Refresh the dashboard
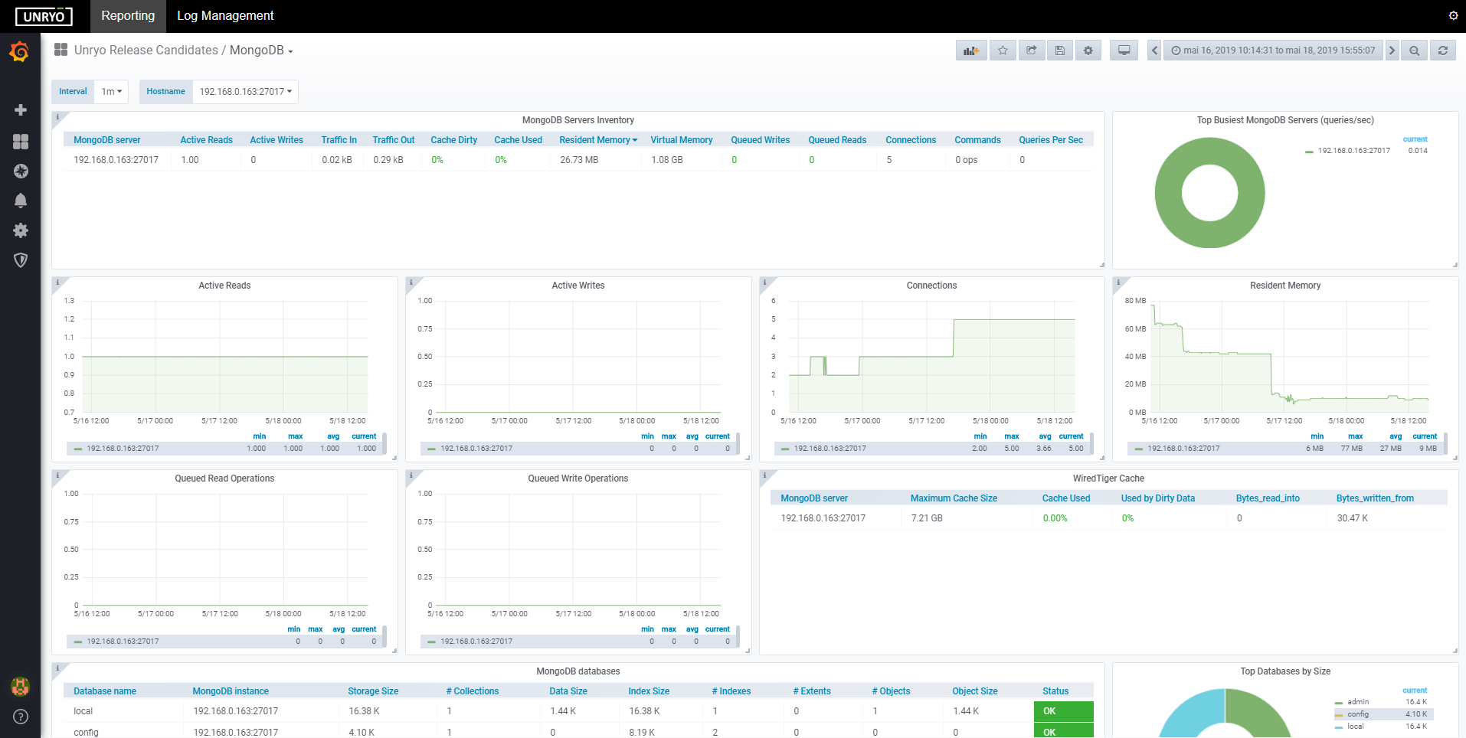 pos(1443,51)
